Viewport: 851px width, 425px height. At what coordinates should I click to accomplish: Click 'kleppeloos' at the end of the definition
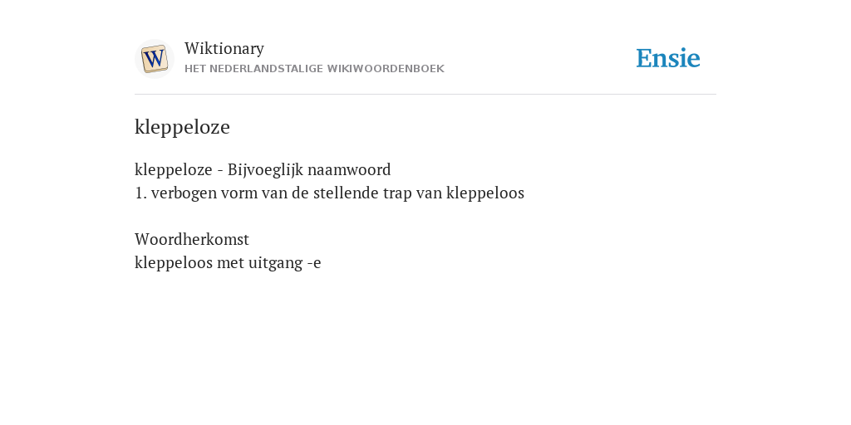(x=485, y=193)
